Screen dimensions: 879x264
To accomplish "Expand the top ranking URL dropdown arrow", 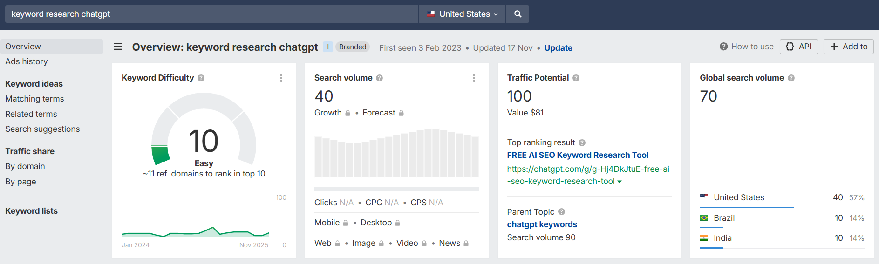I will pos(620,182).
